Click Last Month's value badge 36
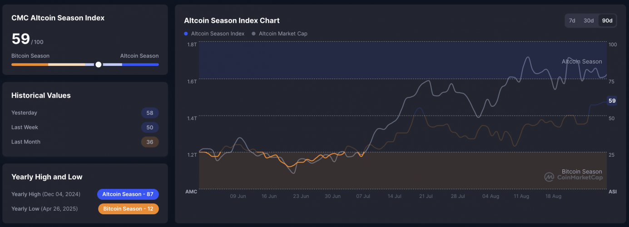 pyautogui.click(x=150, y=142)
